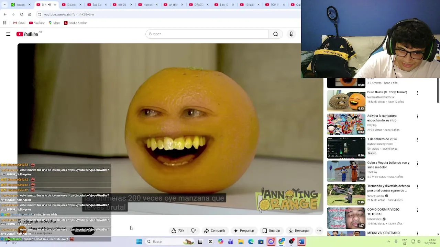The height and width of the screenshot is (247, 440).
Task: Open the YouTube bookmark
Action: 37,23
